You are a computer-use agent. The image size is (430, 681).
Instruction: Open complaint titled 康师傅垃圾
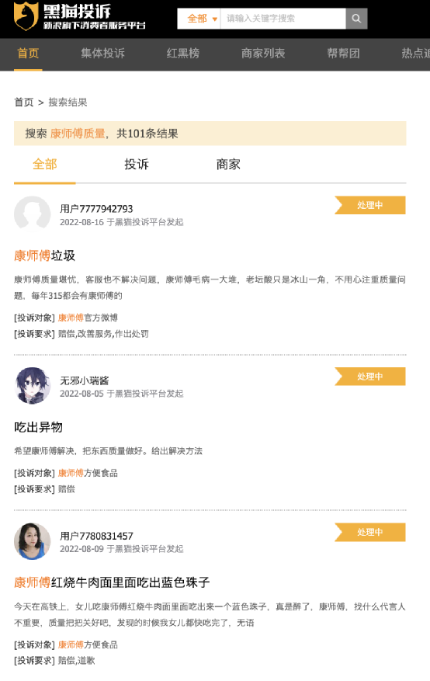[x=45, y=255]
